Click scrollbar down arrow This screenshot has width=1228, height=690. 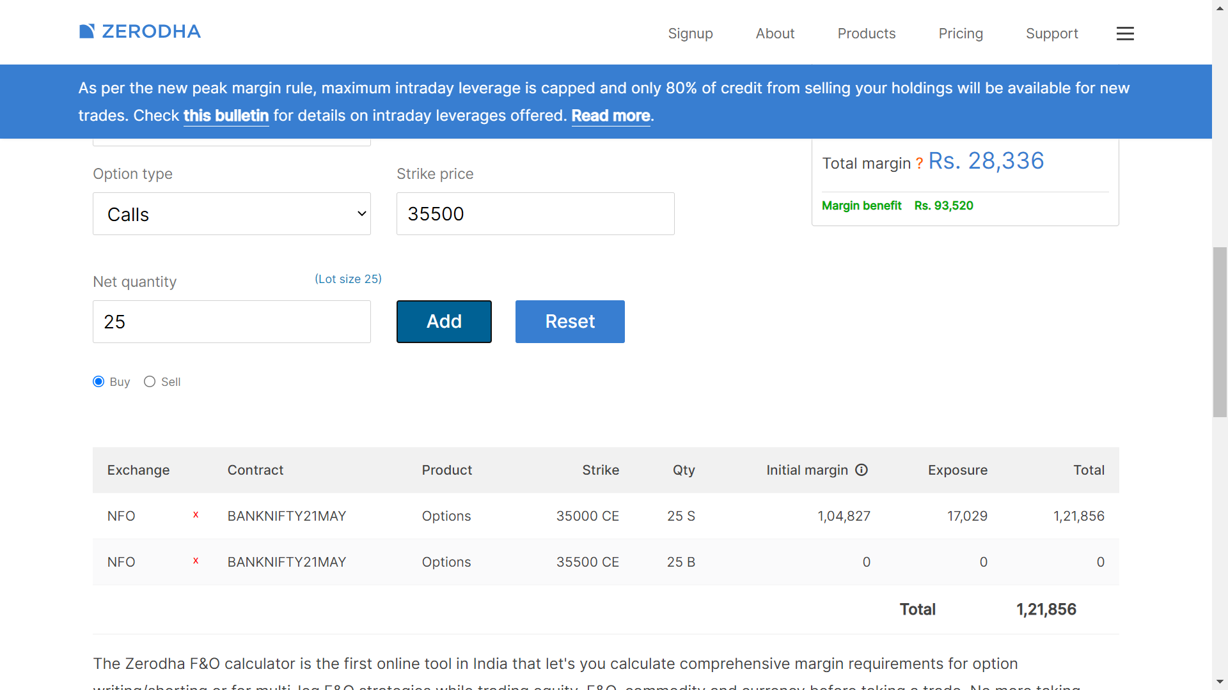1220,682
